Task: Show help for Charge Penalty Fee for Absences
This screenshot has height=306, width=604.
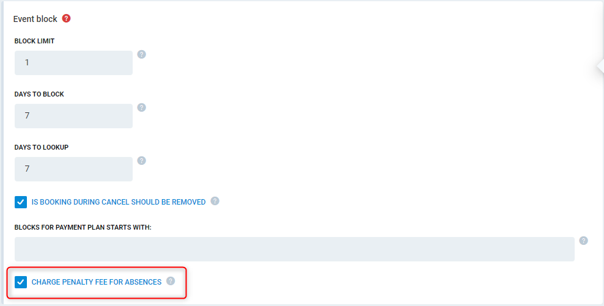Action: click(x=171, y=281)
